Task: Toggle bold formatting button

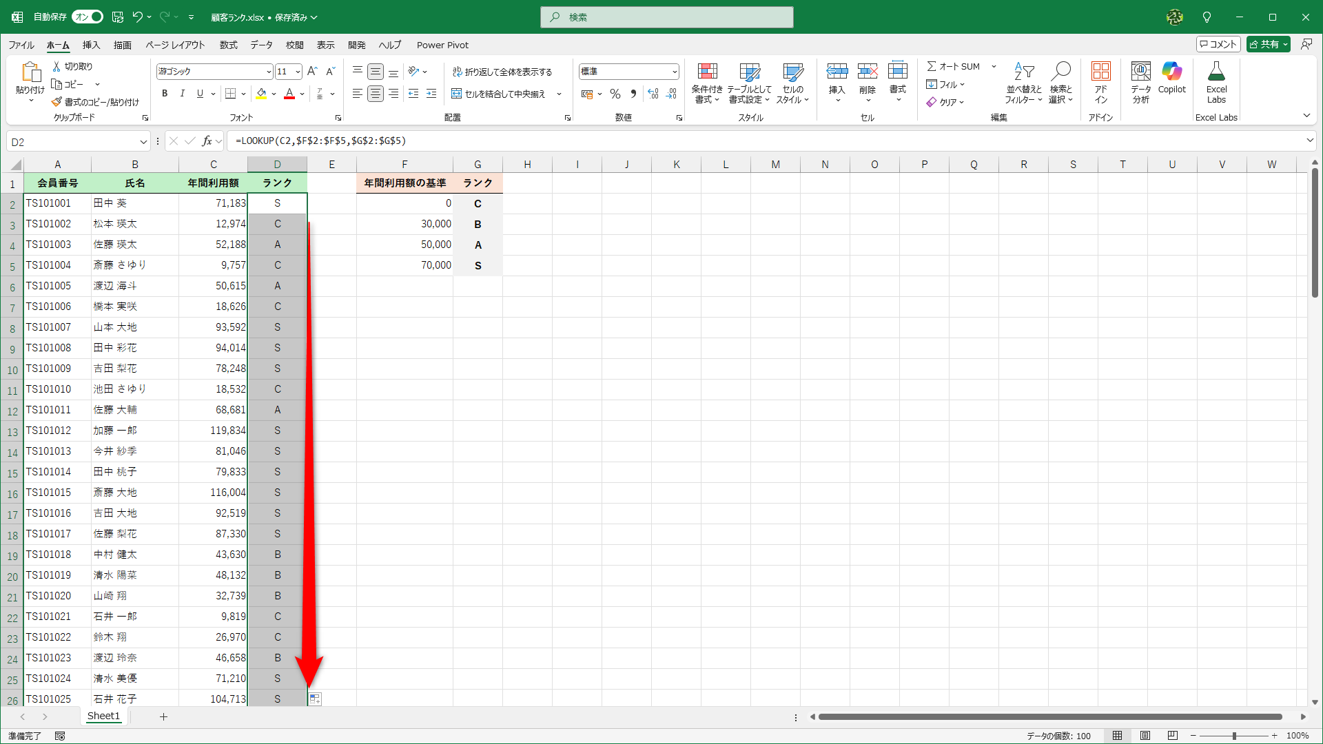Action: (165, 94)
